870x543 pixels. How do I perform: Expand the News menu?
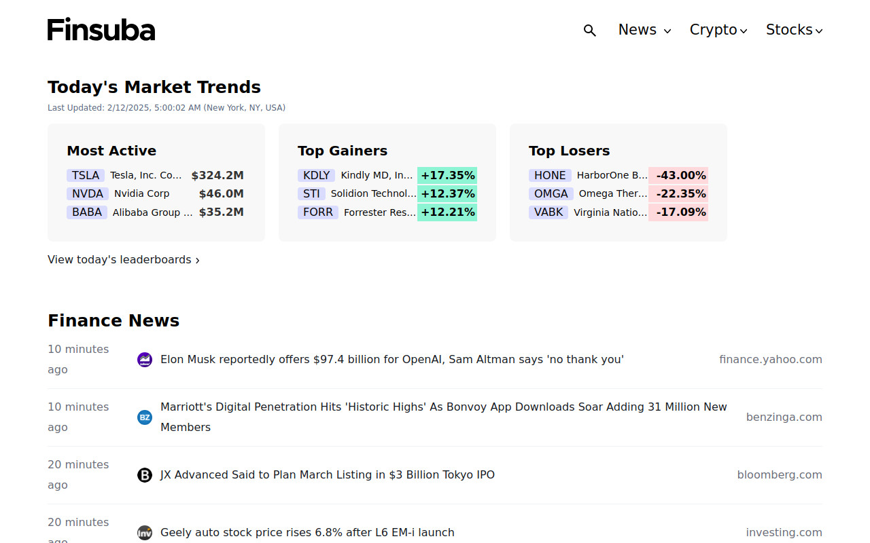point(644,30)
